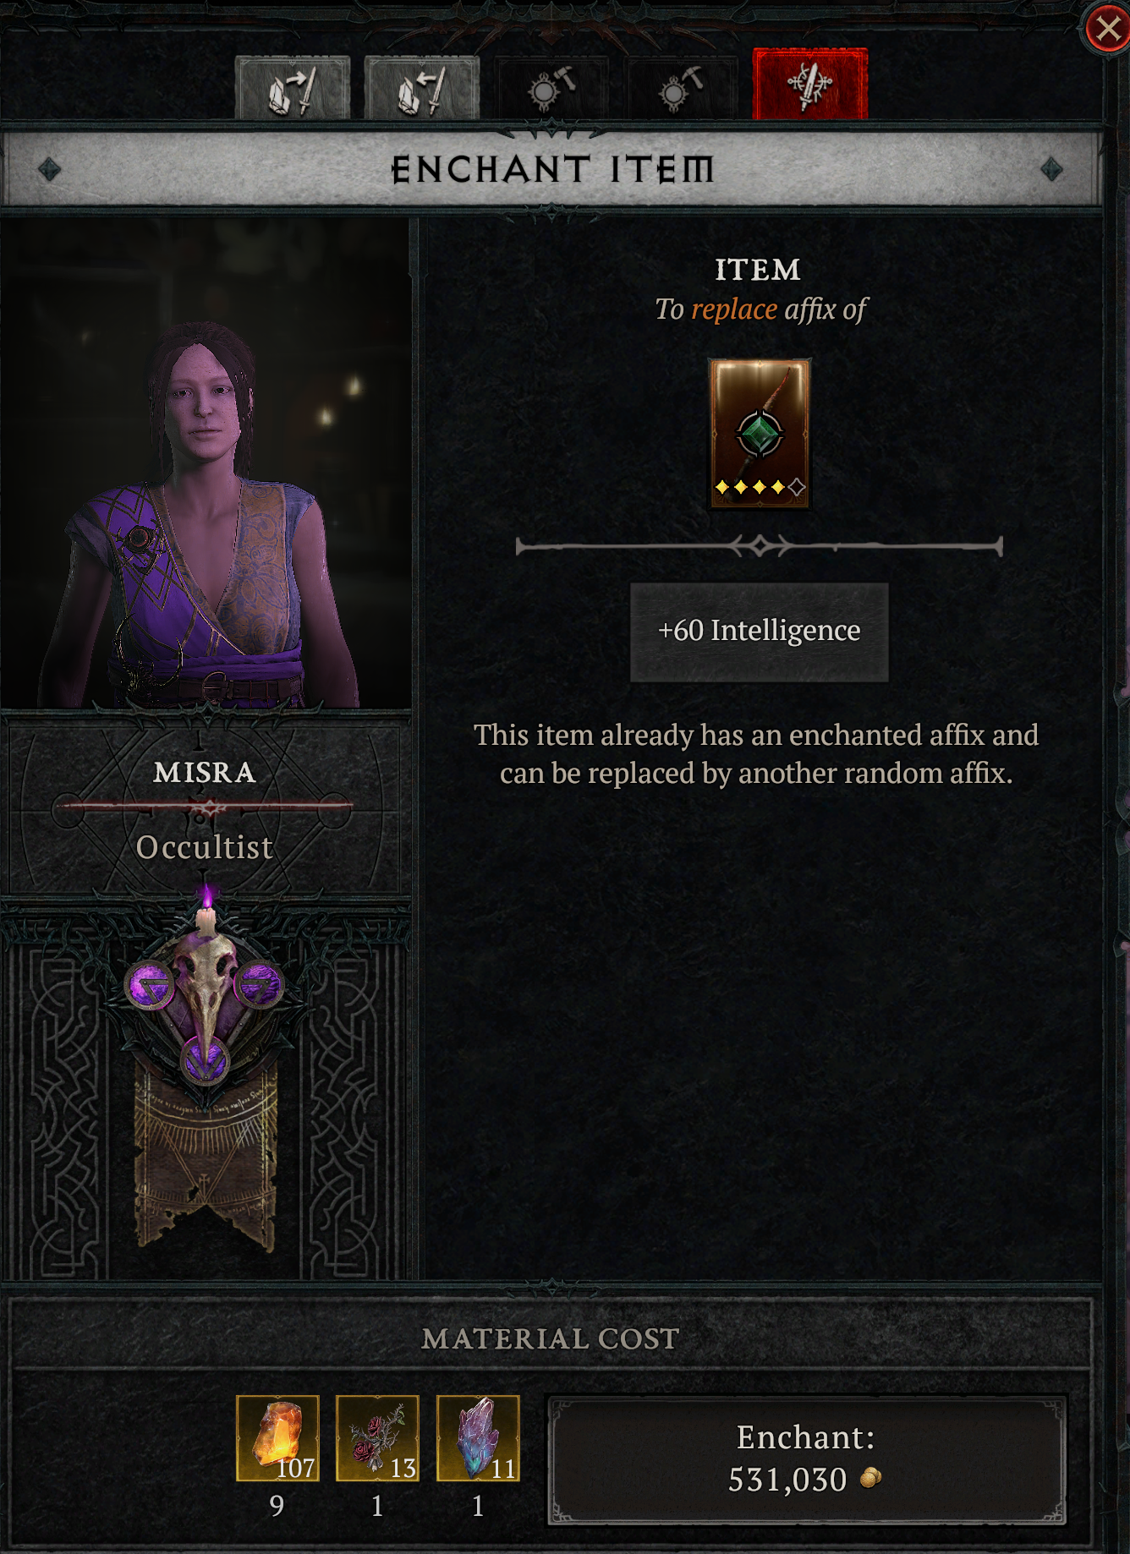Select the second gear and hammer tab
This screenshot has height=1554, width=1130.
682,88
